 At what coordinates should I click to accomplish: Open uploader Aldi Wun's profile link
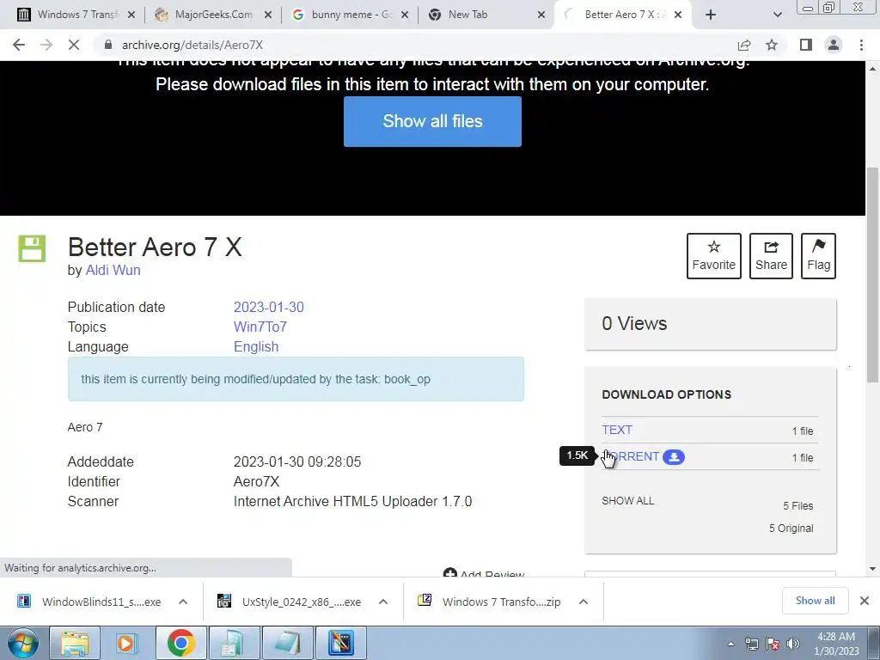(113, 270)
